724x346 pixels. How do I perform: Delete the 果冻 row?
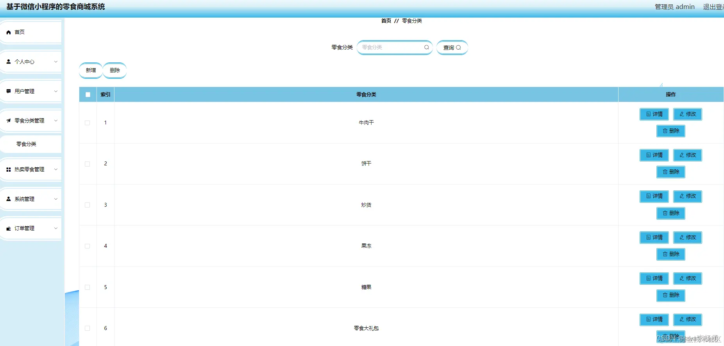671,254
